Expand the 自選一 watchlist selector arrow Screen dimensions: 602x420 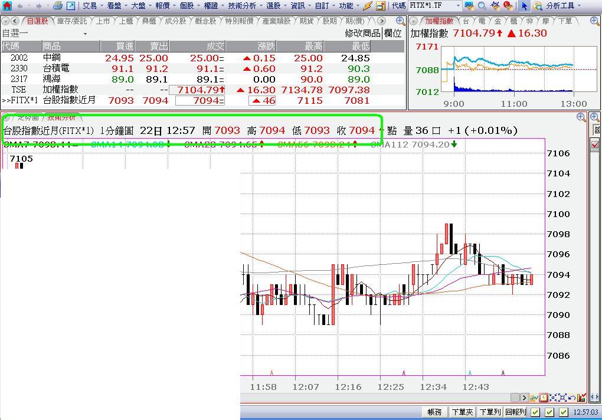(85, 34)
